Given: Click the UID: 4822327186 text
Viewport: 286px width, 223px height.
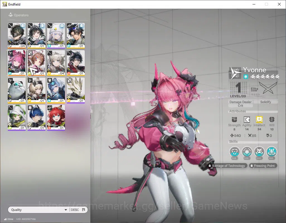Looking at the screenshot, I should pos(26,219).
